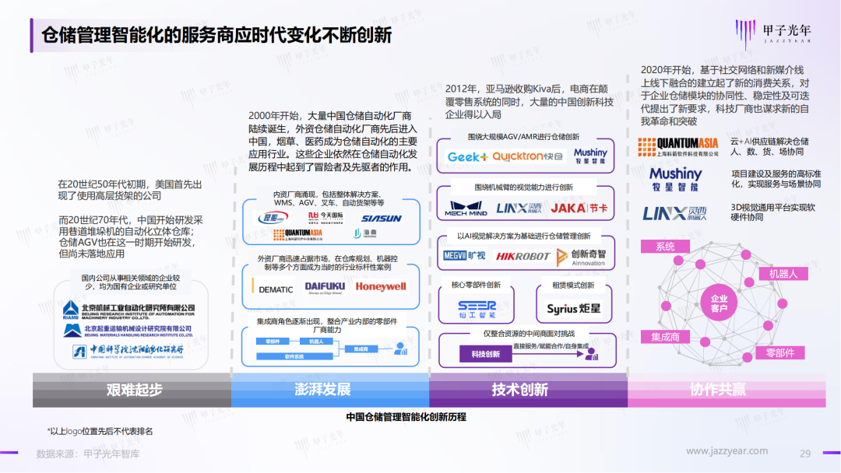Click the HIKROBOT logo
The height and width of the screenshot is (473, 841).
tap(523, 257)
